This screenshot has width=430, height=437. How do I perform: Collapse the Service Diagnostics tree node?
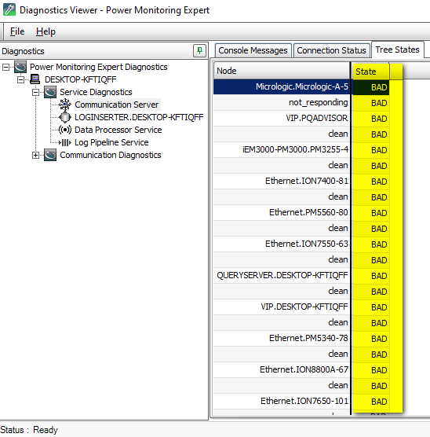tap(35, 92)
